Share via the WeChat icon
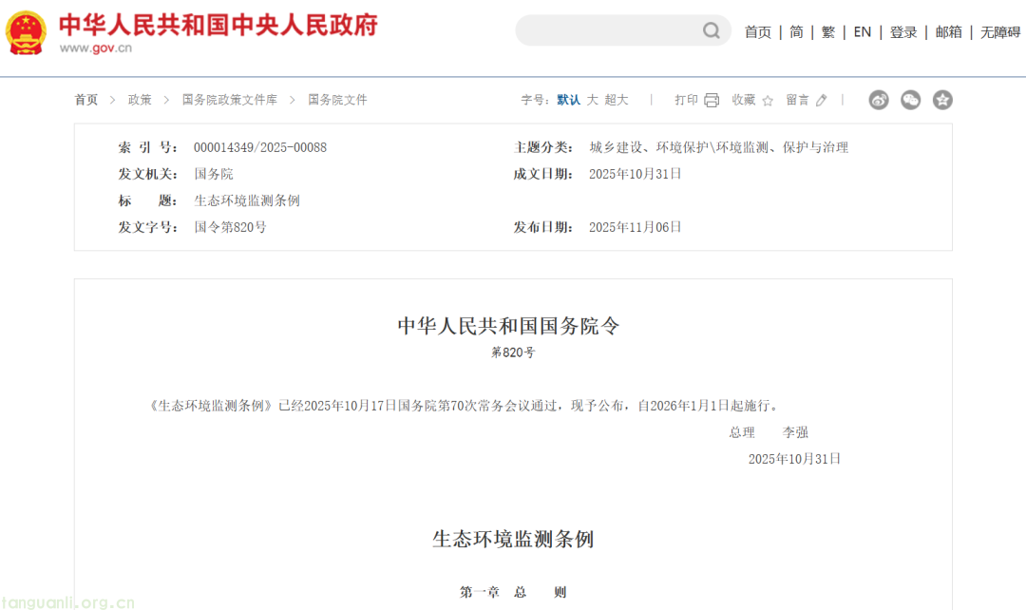1026x610 pixels. (x=910, y=100)
